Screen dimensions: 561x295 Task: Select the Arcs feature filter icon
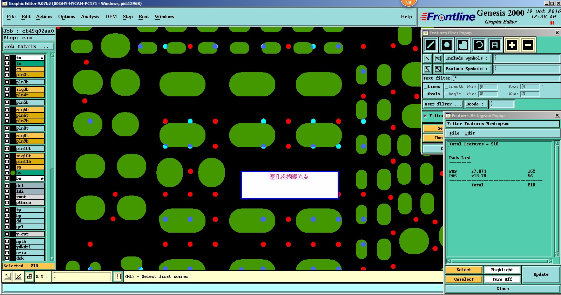point(479,45)
